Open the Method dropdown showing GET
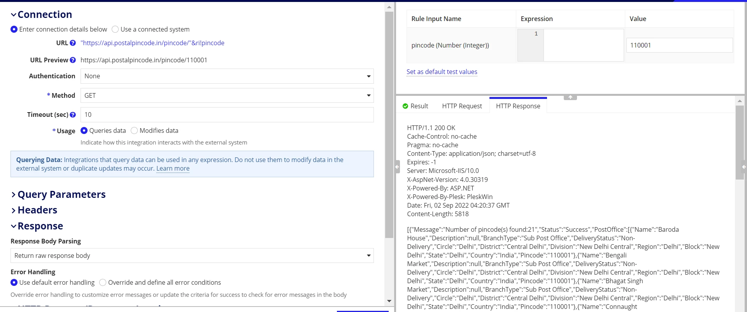 pos(227,95)
